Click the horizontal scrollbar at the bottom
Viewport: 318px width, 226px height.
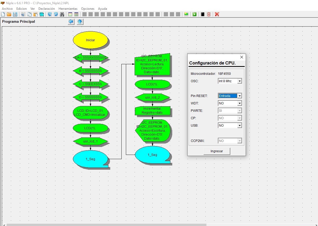tap(106, 225)
